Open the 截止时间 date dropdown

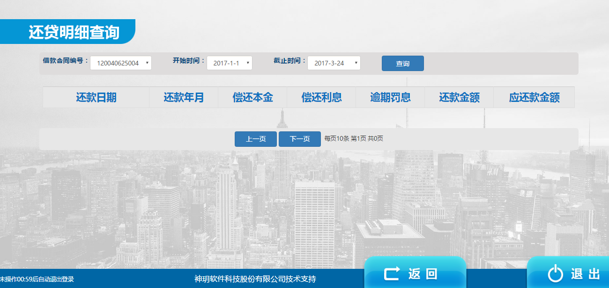coord(334,63)
